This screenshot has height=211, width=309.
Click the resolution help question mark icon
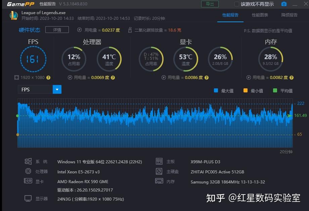click(48, 78)
